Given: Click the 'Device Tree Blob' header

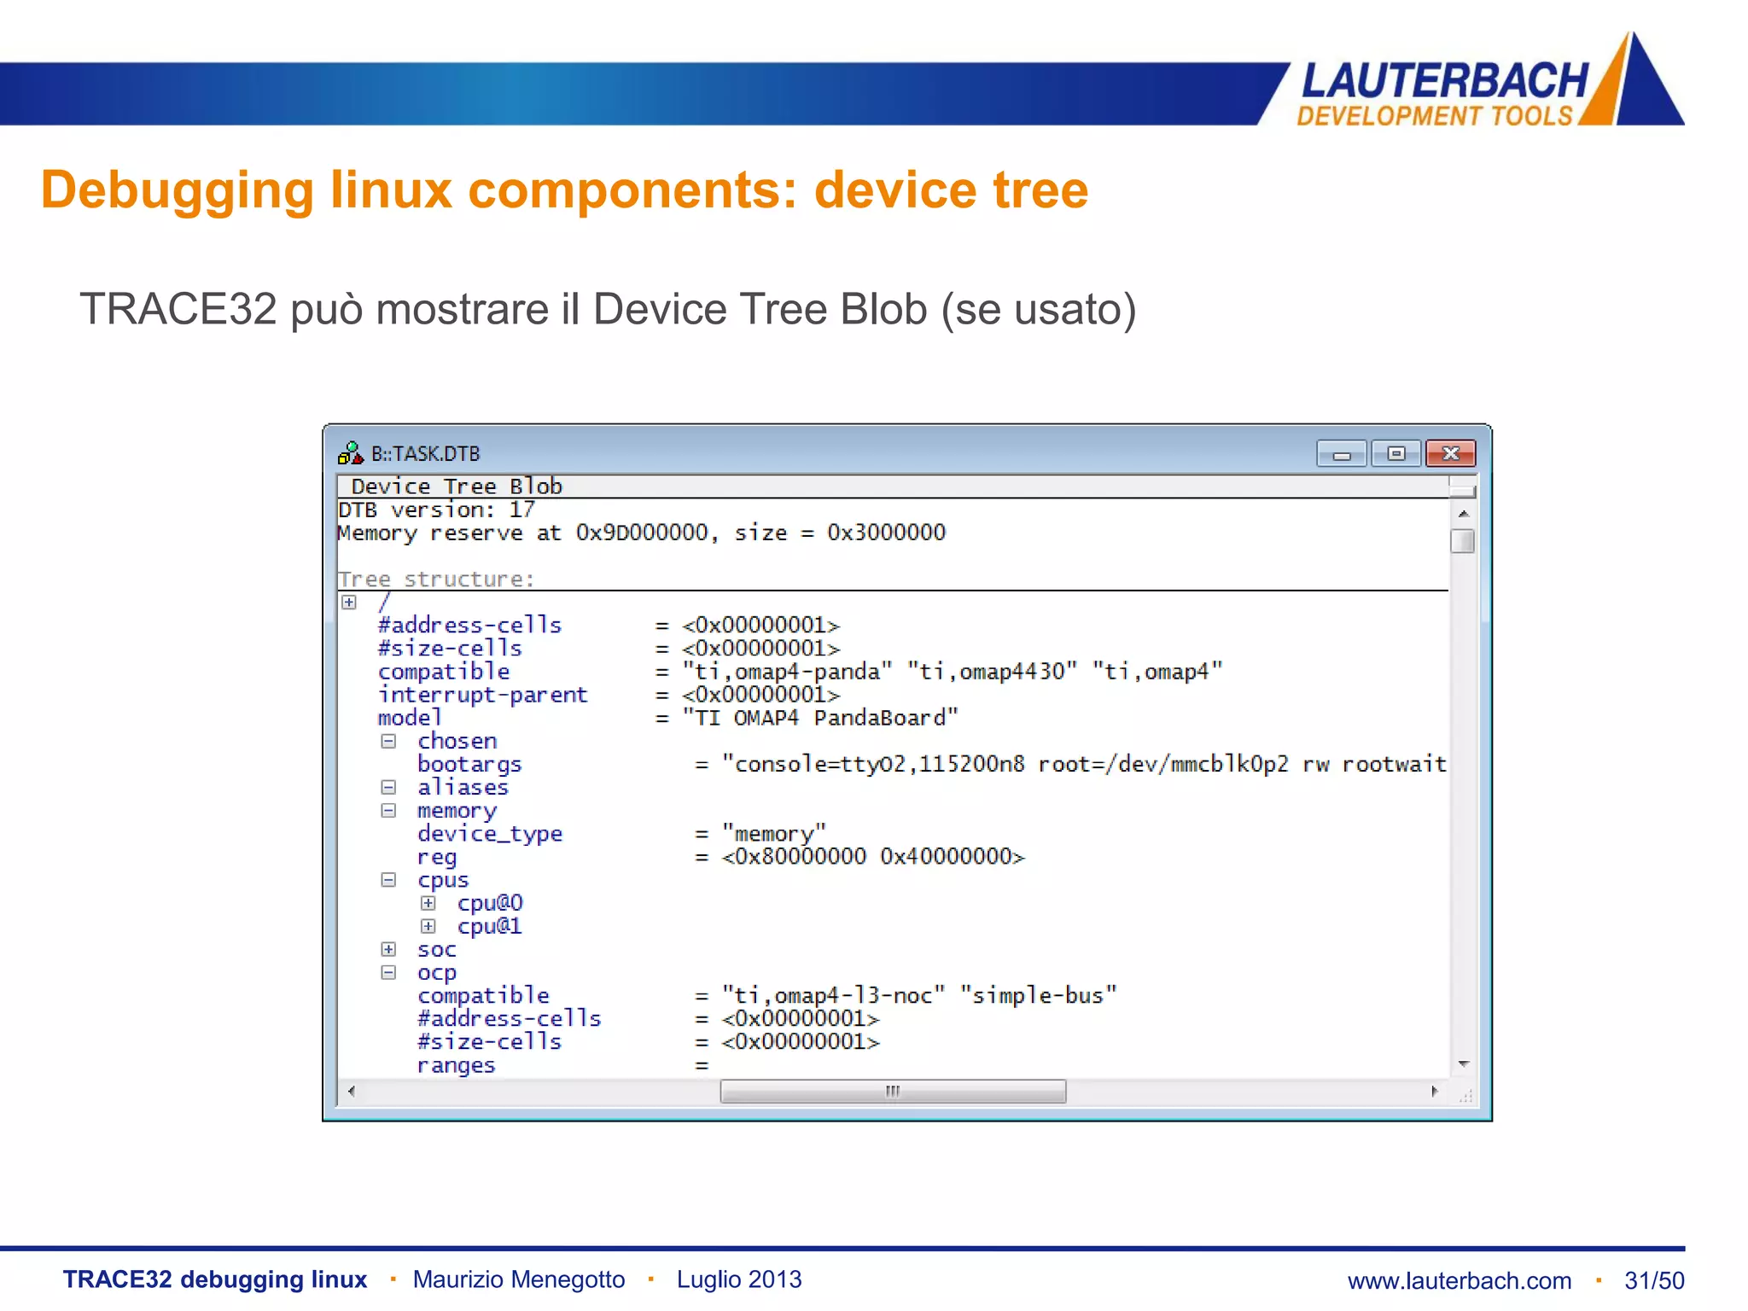Looking at the screenshot, I should 457,487.
